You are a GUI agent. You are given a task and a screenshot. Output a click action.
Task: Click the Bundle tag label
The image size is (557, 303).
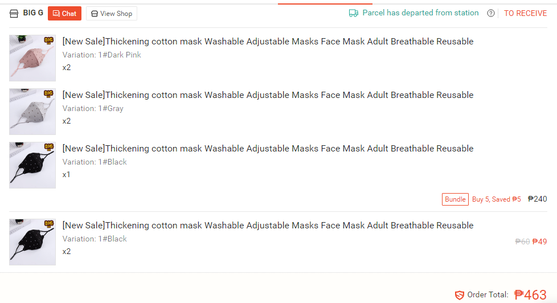455,199
